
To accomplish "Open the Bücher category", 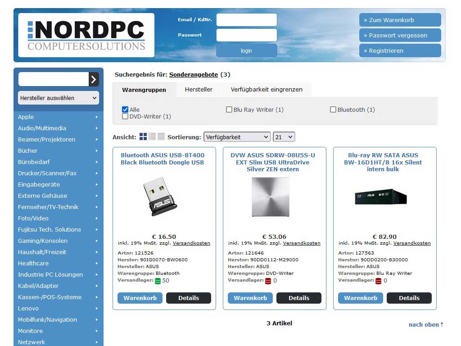I will (27, 150).
